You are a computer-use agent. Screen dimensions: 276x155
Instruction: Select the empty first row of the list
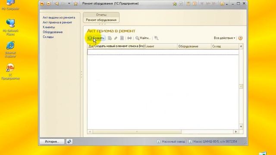163,52
